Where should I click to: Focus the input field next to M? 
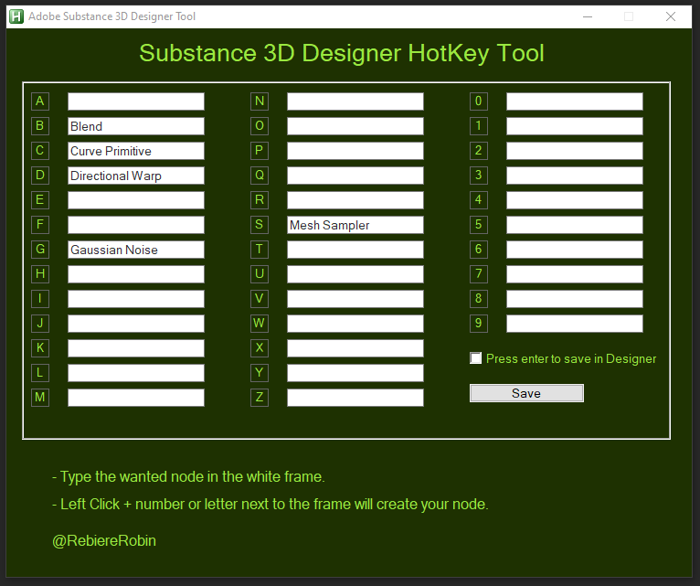click(x=136, y=398)
